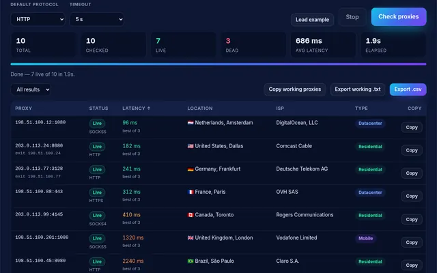Click the Deutsche Telekom AG ISP cell
Screen dimensions: 437x273
302,169
